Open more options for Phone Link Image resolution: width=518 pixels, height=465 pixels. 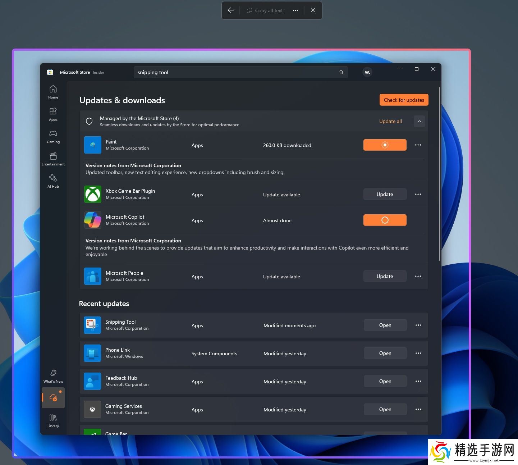pos(418,353)
